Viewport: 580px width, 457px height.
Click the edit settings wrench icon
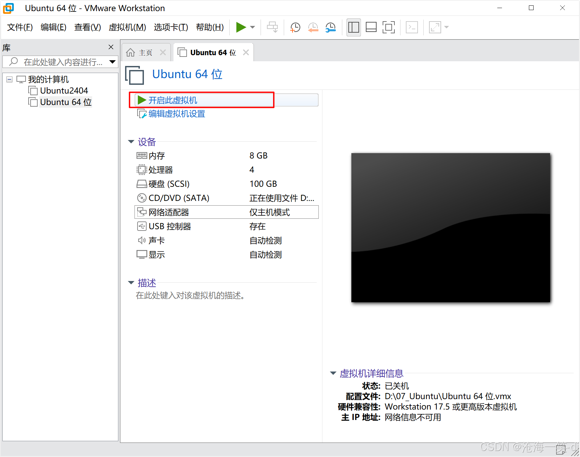click(142, 114)
